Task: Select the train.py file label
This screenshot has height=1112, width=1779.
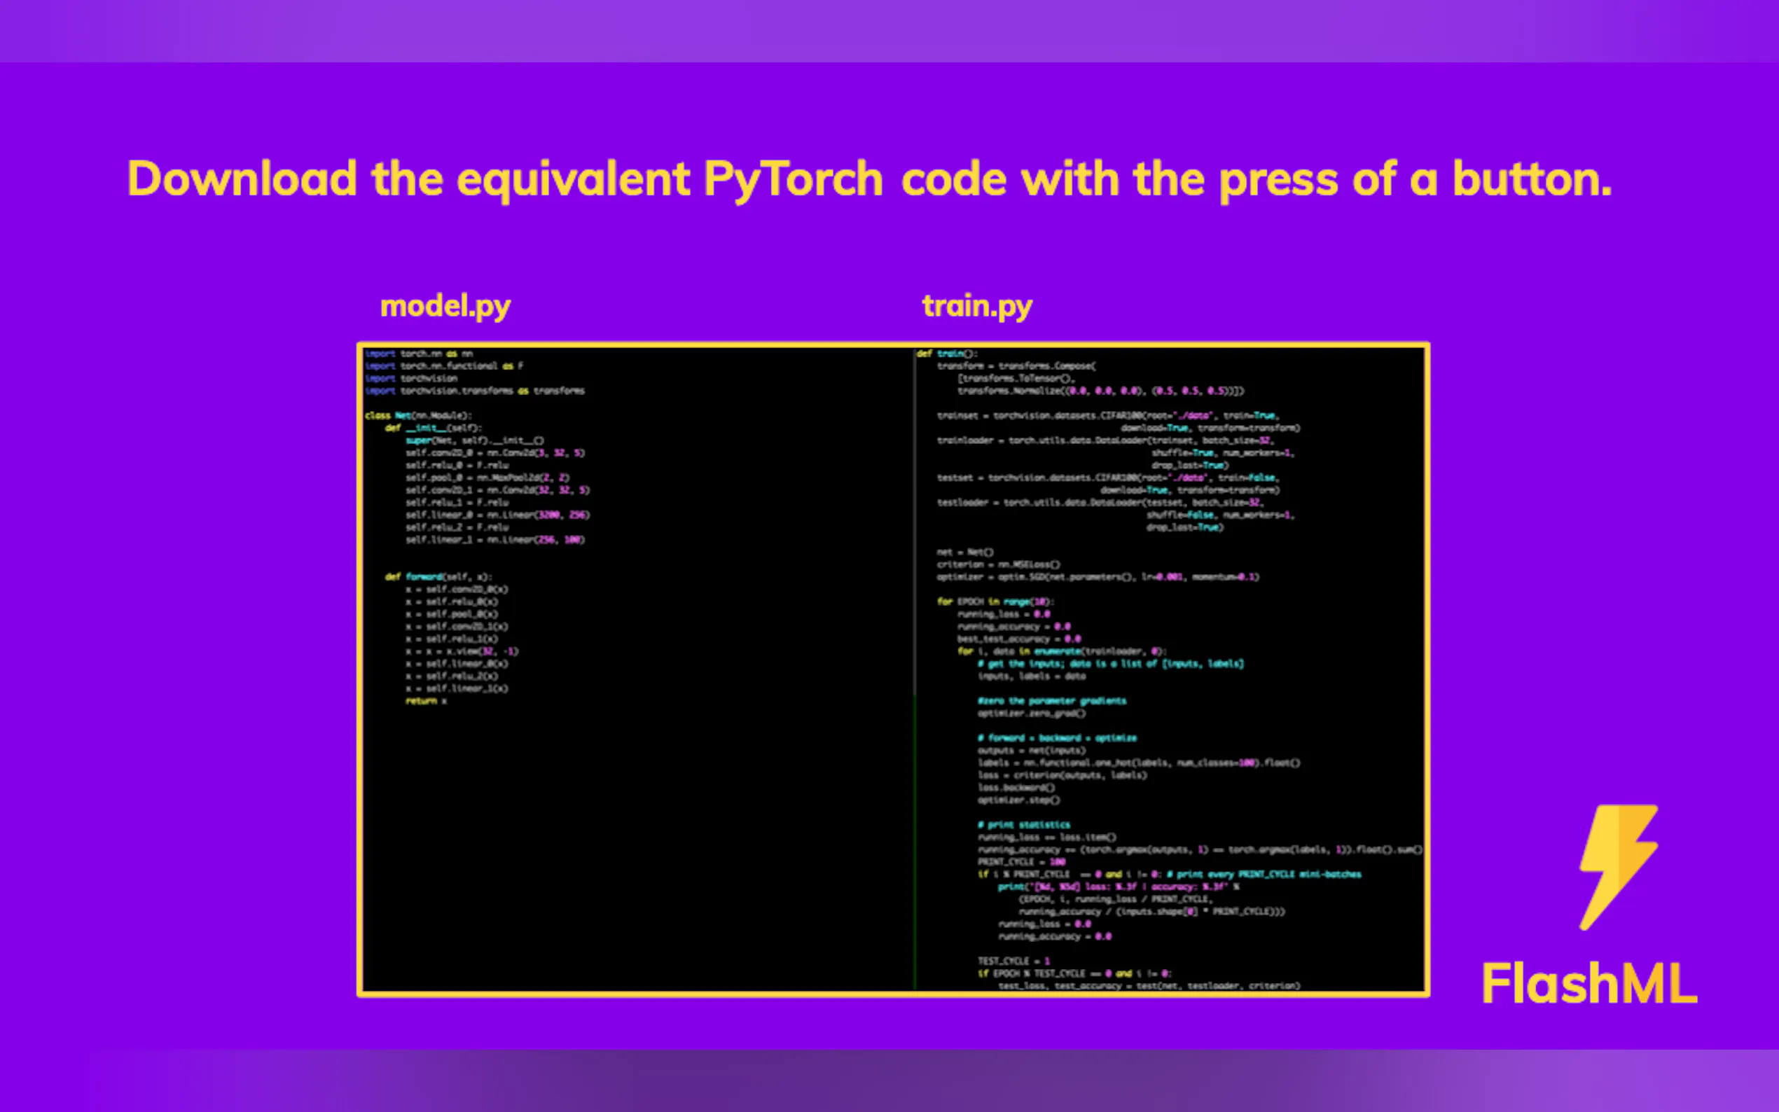Action: point(976,306)
